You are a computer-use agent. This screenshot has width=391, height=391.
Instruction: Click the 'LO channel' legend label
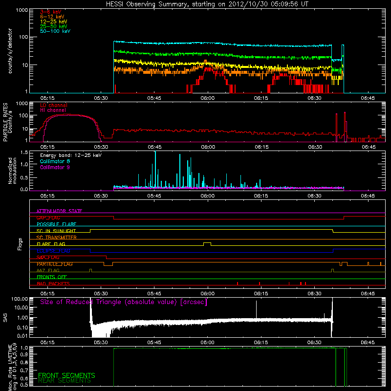coord(53,105)
